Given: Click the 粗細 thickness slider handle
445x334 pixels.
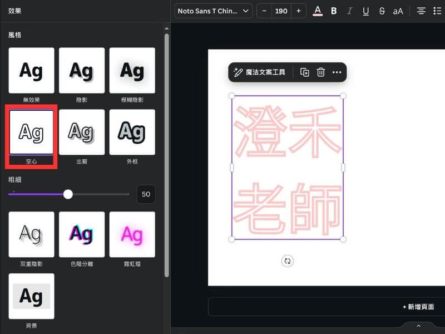Looking at the screenshot, I should click(x=68, y=194).
